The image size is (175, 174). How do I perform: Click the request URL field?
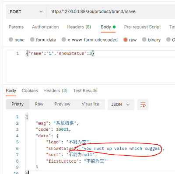click(x=111, y=11)
